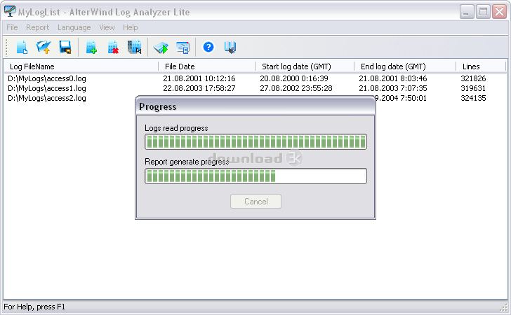This screenshot has height=315, width=511.
Task: Open the Language menu
Action: 74,27
